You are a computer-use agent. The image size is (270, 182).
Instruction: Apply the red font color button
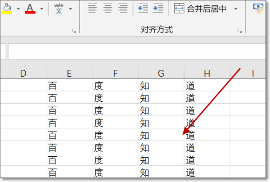point(30,9)
